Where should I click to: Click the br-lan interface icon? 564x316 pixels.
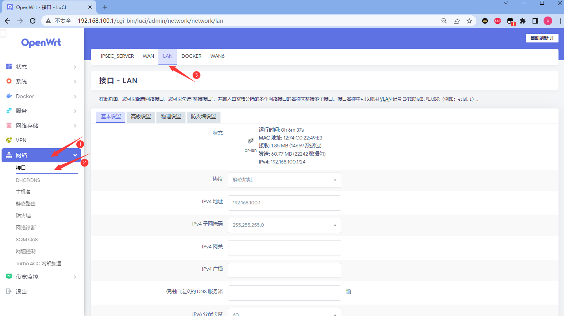pos(250,141)
